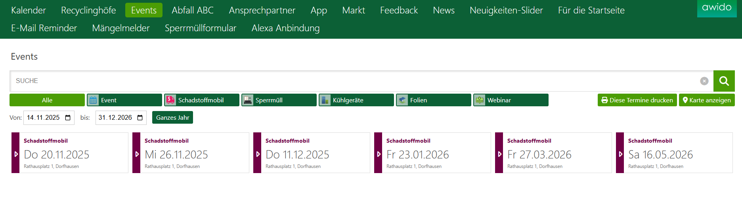Open the bis date calendar picker
The width and height of the screenshot is (742, 211).
(140, 118)
